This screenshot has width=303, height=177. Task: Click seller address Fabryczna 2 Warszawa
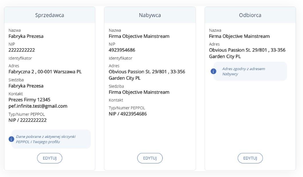pos(45,72)
